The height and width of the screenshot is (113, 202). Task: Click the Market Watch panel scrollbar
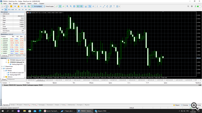(25, 45)
